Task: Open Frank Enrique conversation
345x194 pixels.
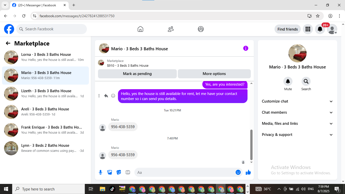Action: pyautogui.click(x=45, y=130)
